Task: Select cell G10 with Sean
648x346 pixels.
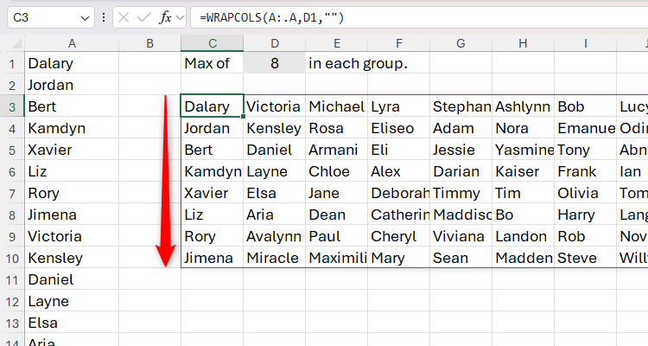Action: [x=461, y=258]
